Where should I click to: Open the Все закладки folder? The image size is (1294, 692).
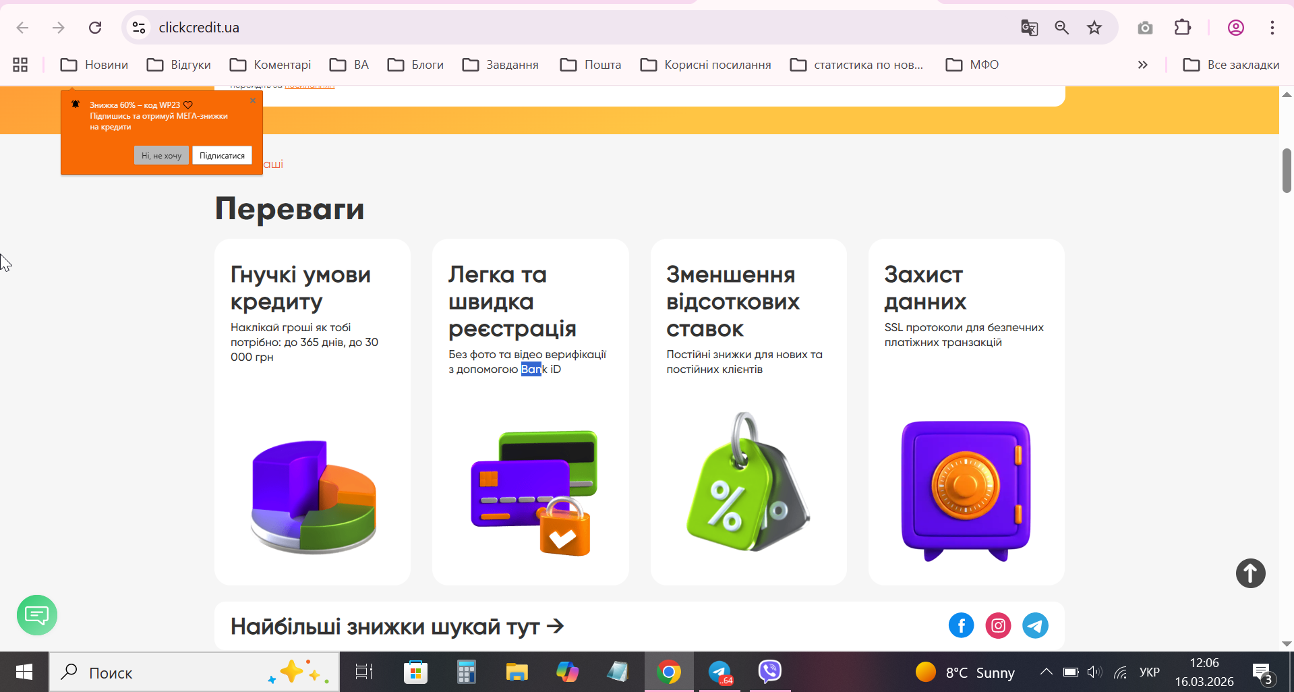[1231, 65]
